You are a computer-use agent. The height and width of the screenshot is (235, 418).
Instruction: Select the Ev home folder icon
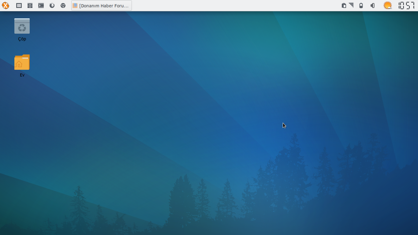22,62
